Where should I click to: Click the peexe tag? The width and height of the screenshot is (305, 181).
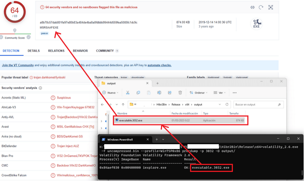(x=44, y=33)
